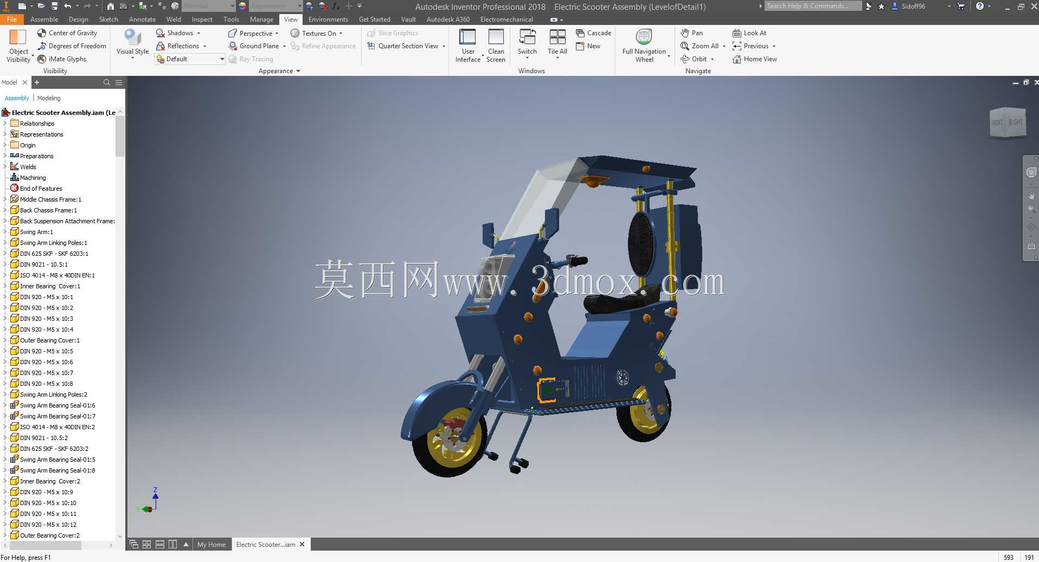Launch the Full Navigation Wheel
The height and width of the screenshot is (562, 1039).
tap(644, 46)
